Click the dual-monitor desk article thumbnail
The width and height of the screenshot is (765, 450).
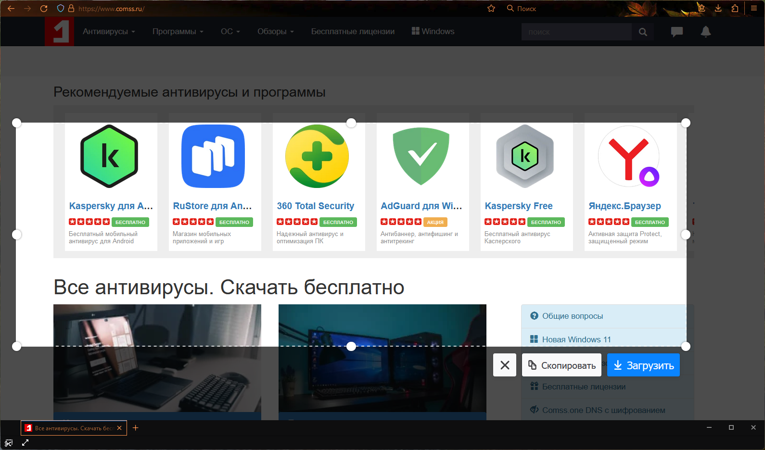(x=382, y=358)
